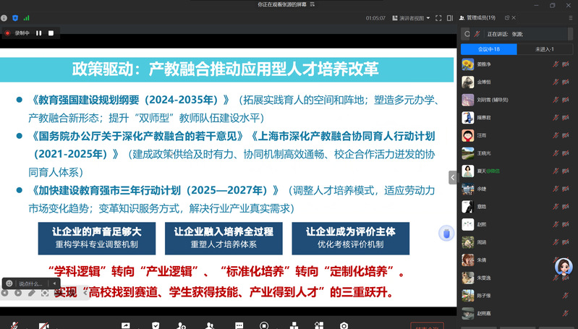Toggle microphone for toucan-avatar member
Viewport: 578px width, 329px height.
point(555,118)
